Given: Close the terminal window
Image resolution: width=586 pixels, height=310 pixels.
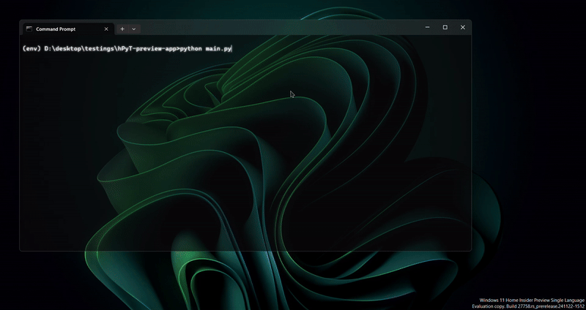Looking at the screenshot, I should [463, 28].
